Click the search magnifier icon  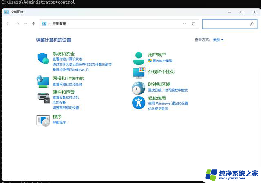click(252, 24)
